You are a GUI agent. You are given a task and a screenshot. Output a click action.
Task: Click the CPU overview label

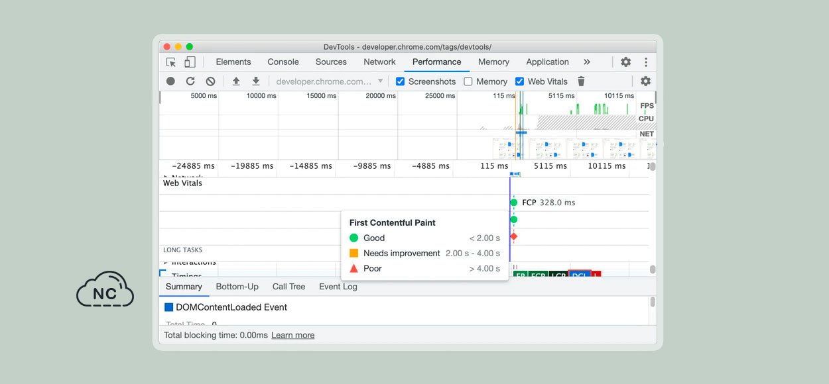click(x=646, y=119)
